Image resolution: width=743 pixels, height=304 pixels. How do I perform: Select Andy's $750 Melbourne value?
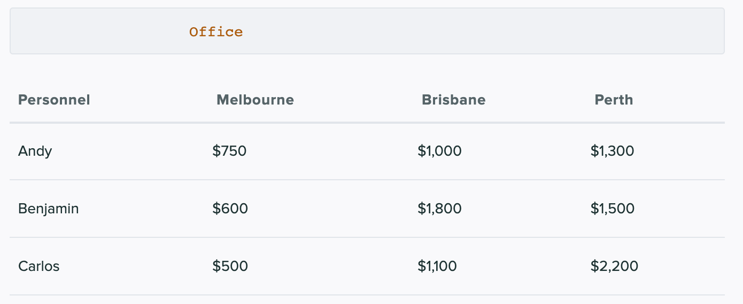pos(229,151)
